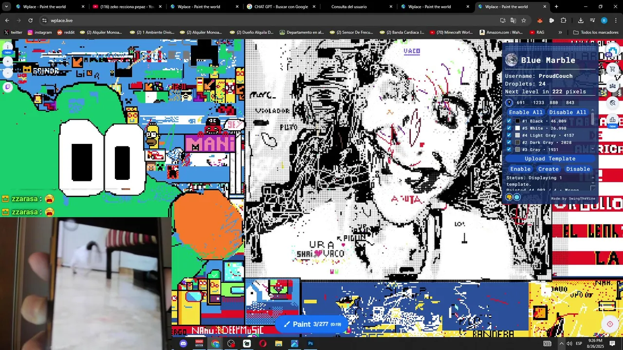The height and width of the screenshot is (350, 623).
Task: Open the instagram bookmark
Action: click(39, 33)
